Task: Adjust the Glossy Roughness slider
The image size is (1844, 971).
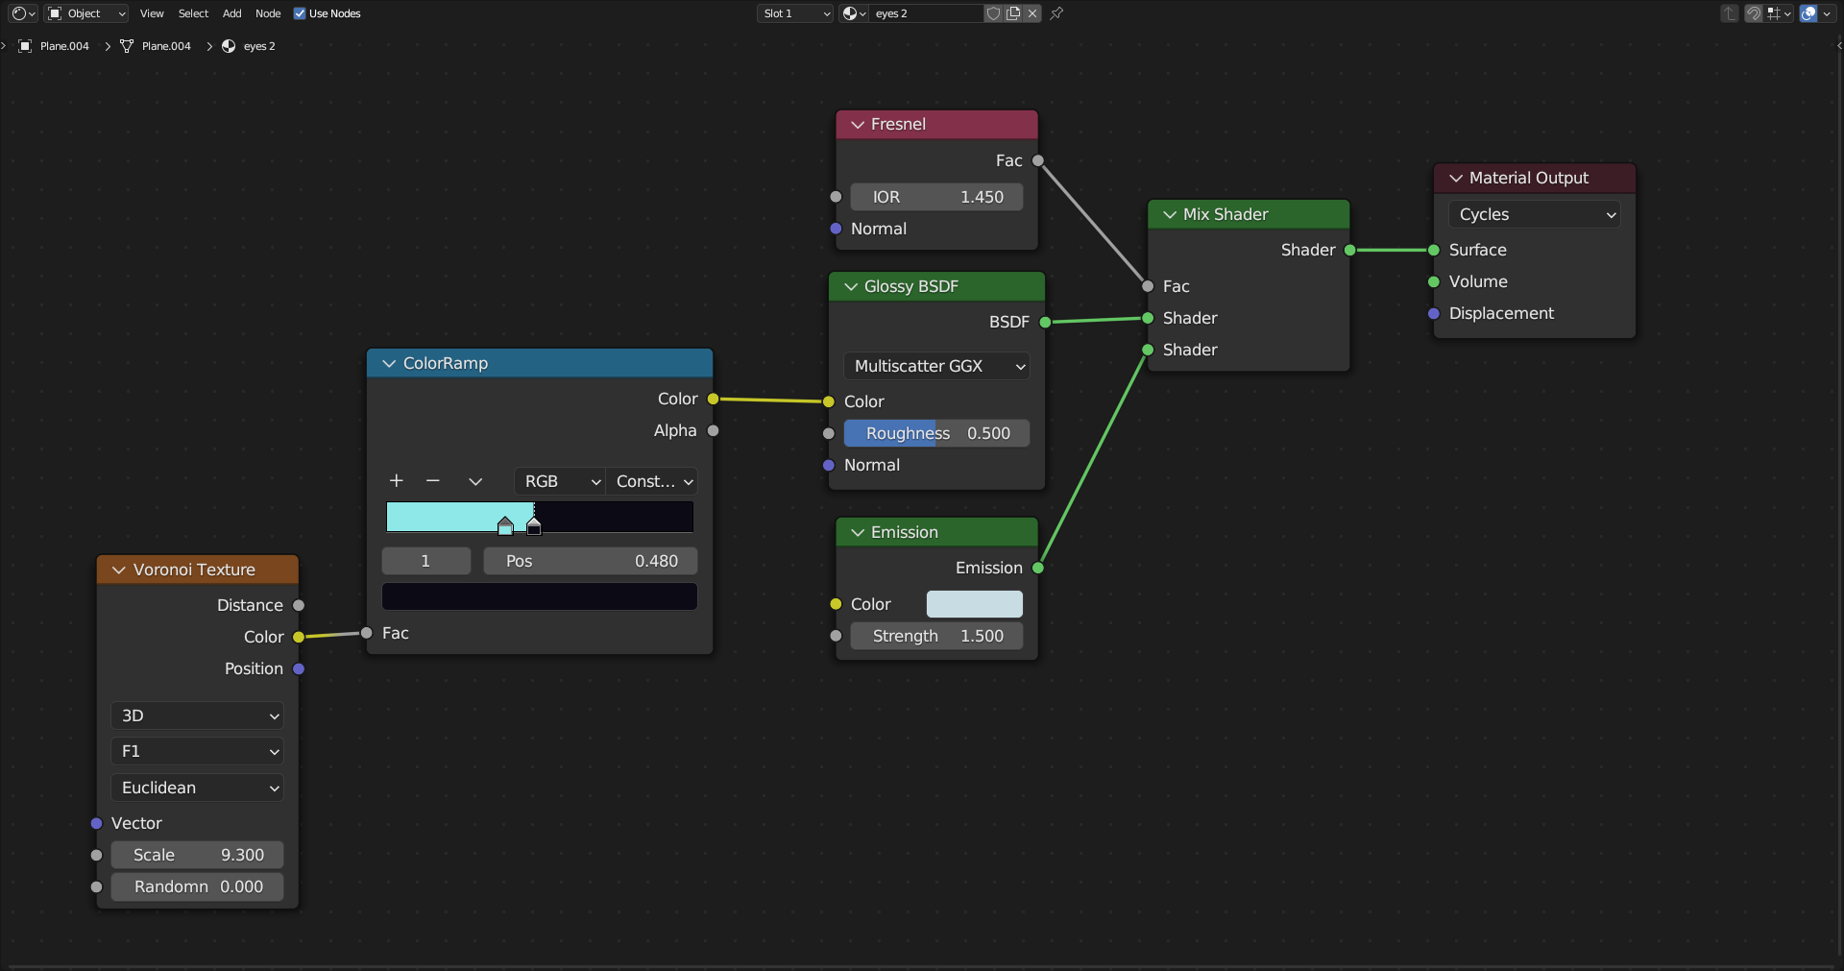Action: [x=936, y=433]
